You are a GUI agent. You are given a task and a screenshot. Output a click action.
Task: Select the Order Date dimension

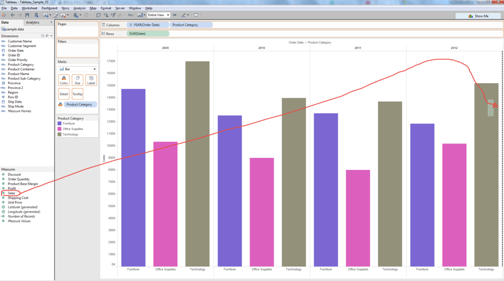click(16, 51)
